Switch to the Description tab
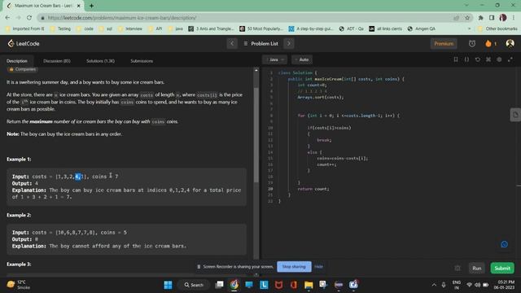This screenshot has width=521, height=293. coord(17,61)
